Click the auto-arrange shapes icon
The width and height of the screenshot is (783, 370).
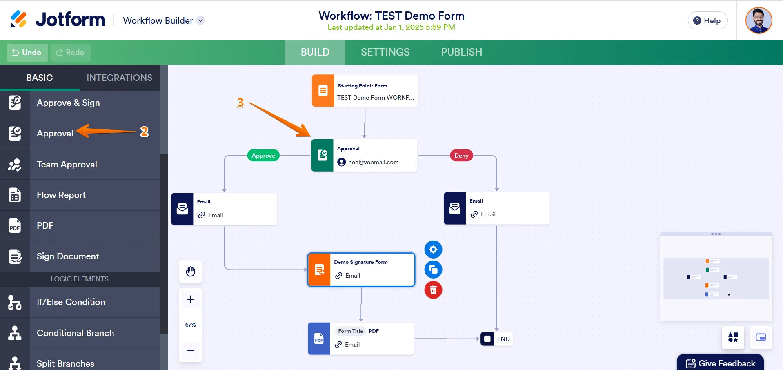(733, 337)
